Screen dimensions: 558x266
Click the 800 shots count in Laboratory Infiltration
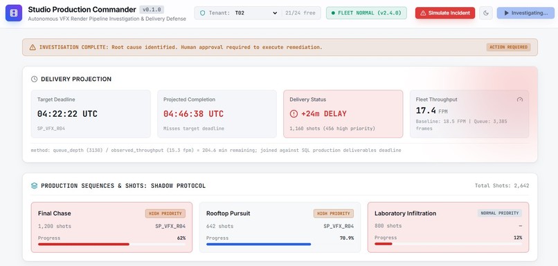click(x=388, y=226)
